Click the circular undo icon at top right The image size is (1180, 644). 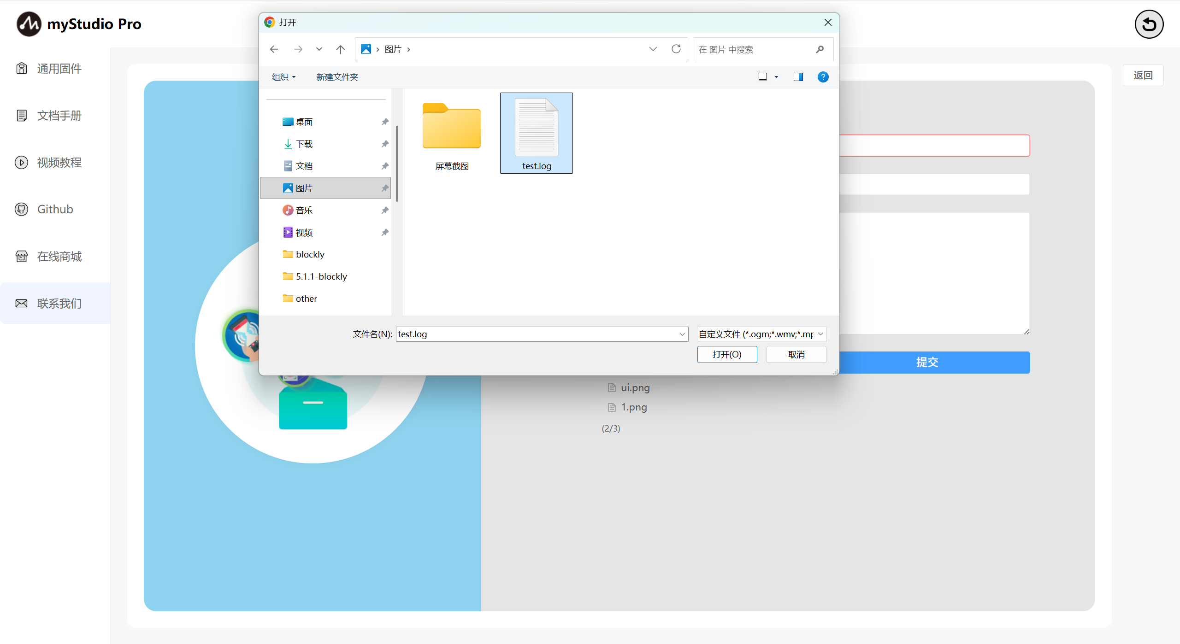click(x=1149, y=24)
